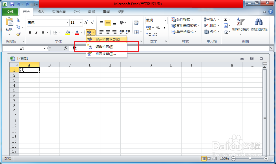Open the phonetic guide dropdown arrow
Viewport: 276px width, 164px height.
pyautogui.click(x=94, y=32)
